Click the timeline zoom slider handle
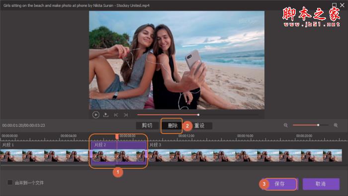 point(318,125)
